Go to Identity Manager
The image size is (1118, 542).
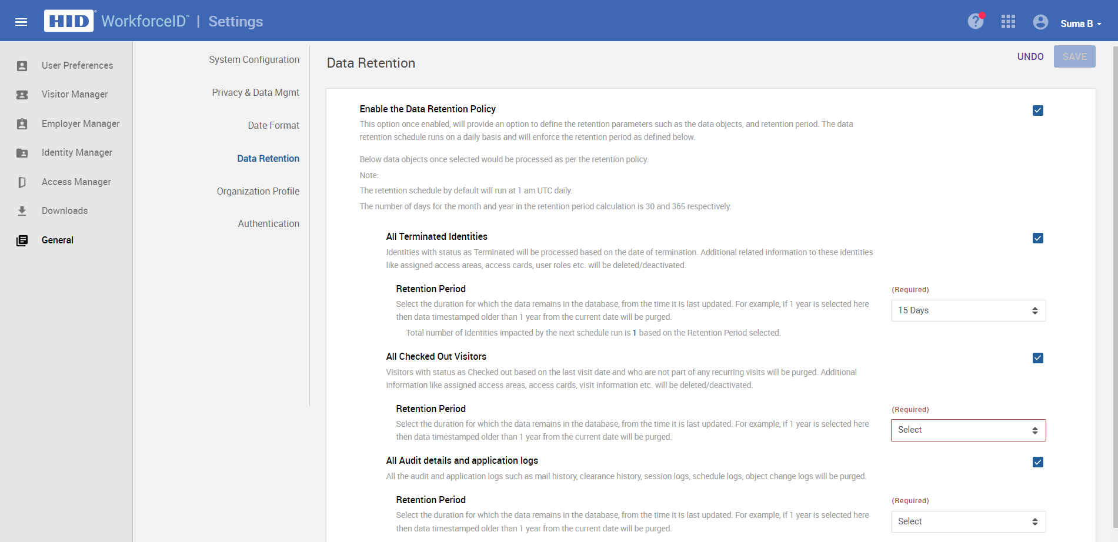coord(76,152)
